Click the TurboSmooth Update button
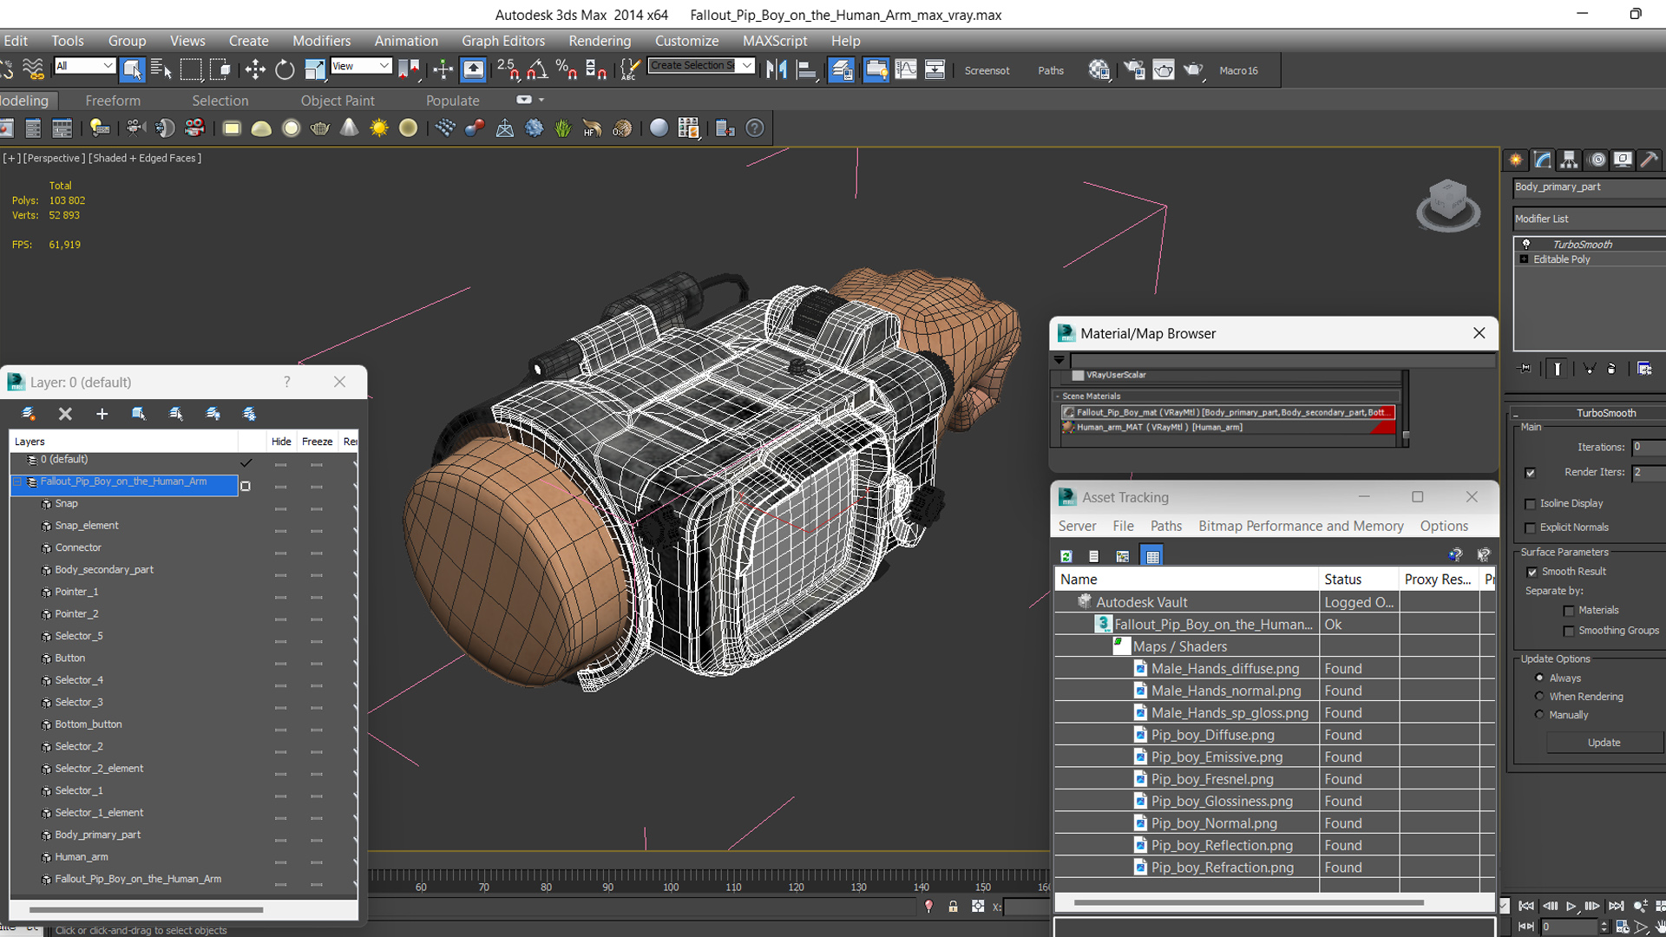Viewport: 1666px width, 937px height. (1604, 743)
